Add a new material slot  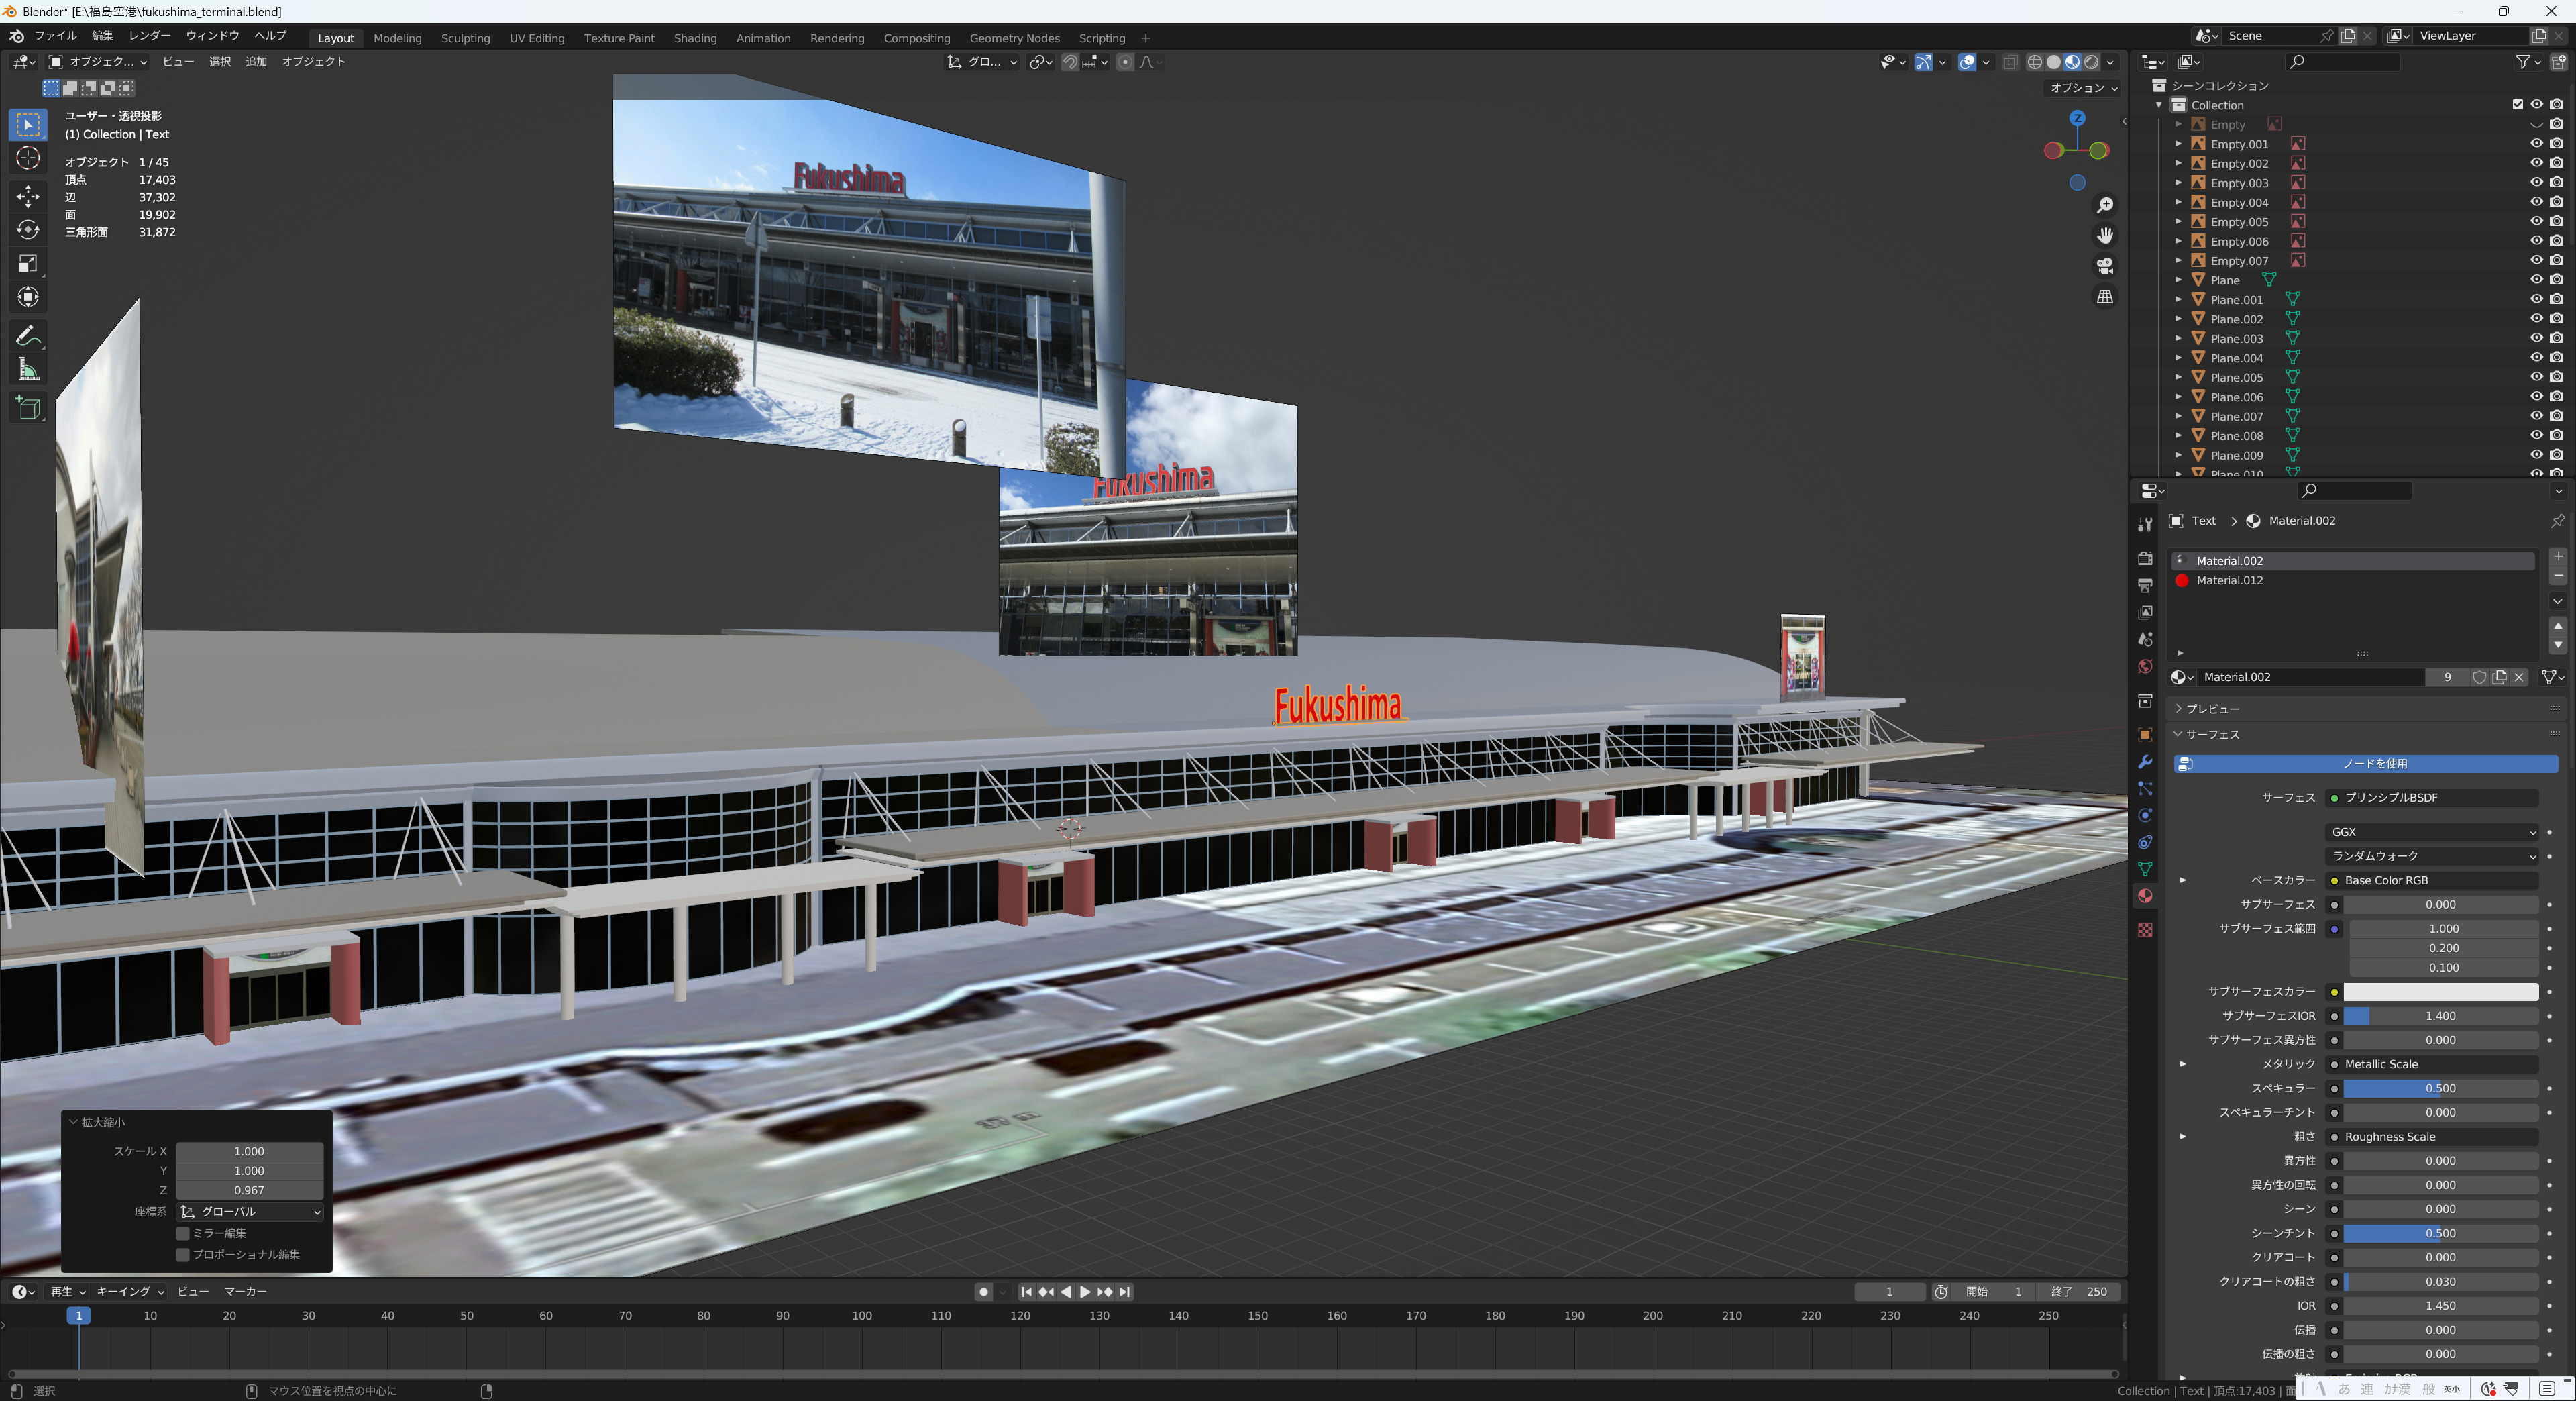pos(2557,557)
